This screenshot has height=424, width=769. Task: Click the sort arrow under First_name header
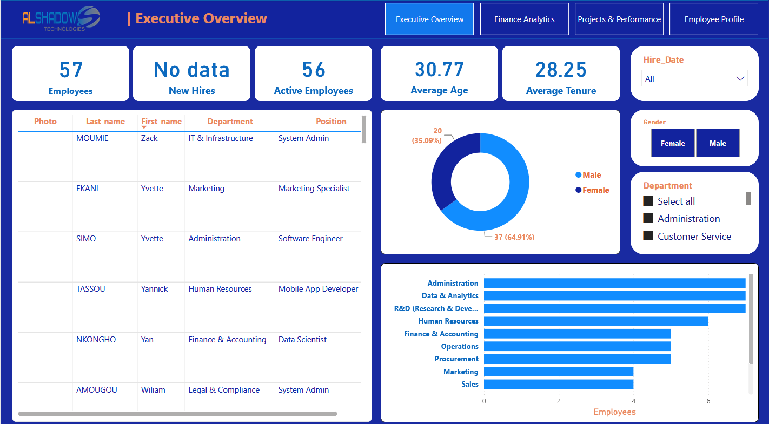(x=144, y=128)
